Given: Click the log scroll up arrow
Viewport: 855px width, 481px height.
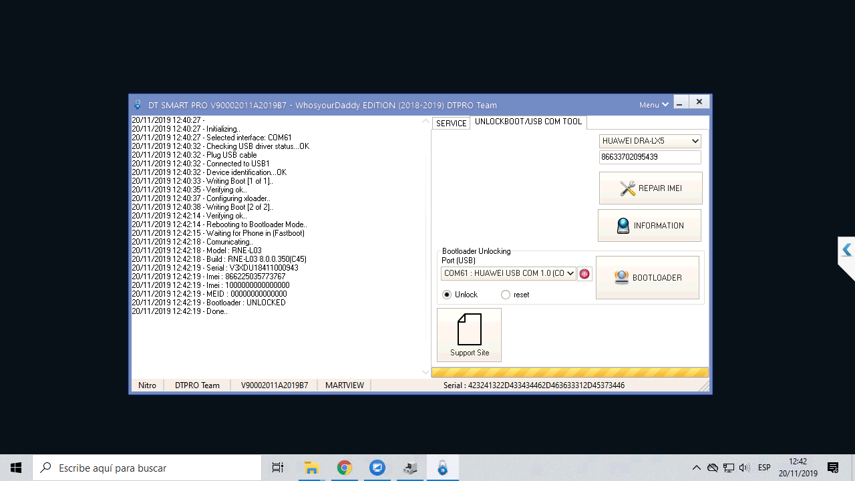Looking at the screenshot, I should point(426,122).
